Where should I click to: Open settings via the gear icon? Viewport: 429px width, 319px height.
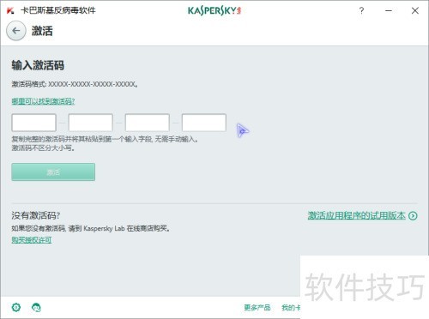click(x=16, y=308)
